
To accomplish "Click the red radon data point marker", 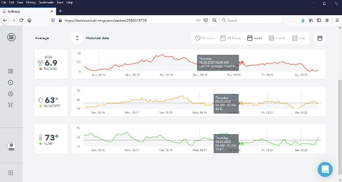I will (x=242, y=63).
